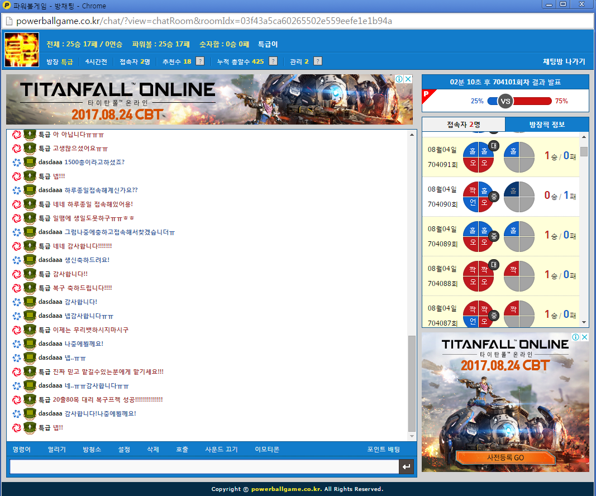Click the VS vote ratio bar
The width and height of the screenshot is (596, 496).
click(519, 101)
